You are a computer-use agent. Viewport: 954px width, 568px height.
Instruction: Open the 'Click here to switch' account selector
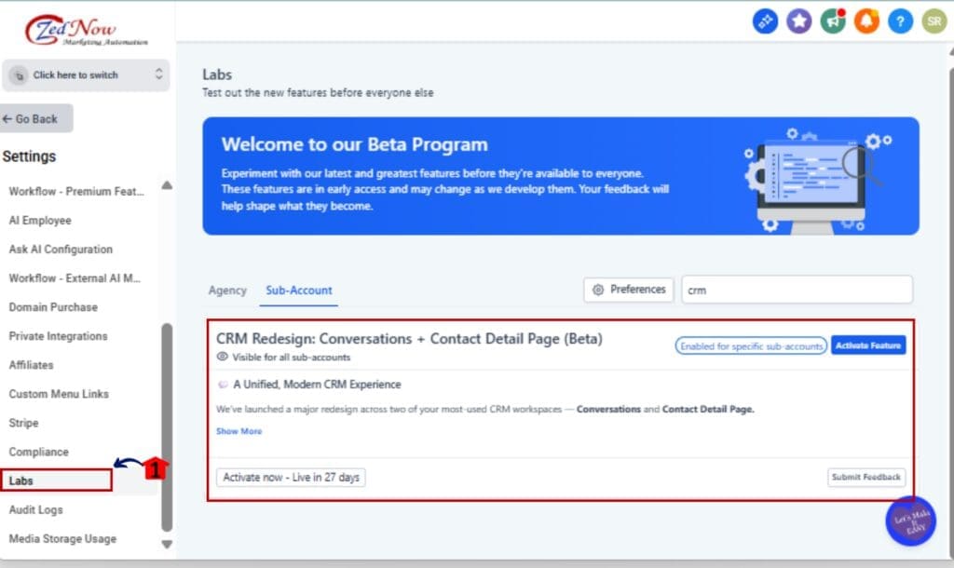86,74
